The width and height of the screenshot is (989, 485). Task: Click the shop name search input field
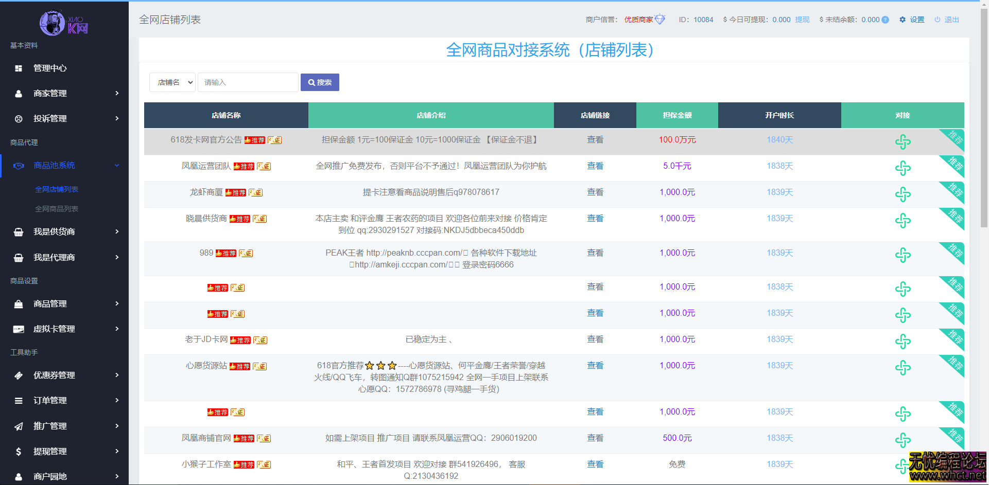pos(248,82)
